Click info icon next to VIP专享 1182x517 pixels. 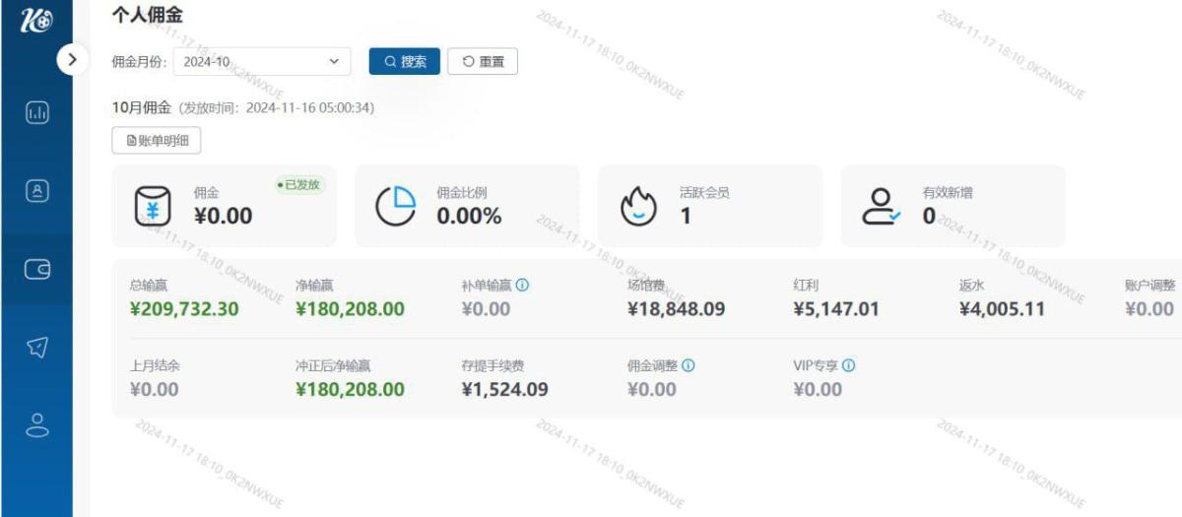(848, 365)
